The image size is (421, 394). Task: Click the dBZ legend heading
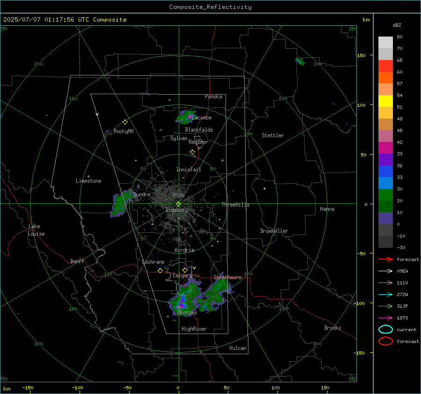click(x=397, y=25)
